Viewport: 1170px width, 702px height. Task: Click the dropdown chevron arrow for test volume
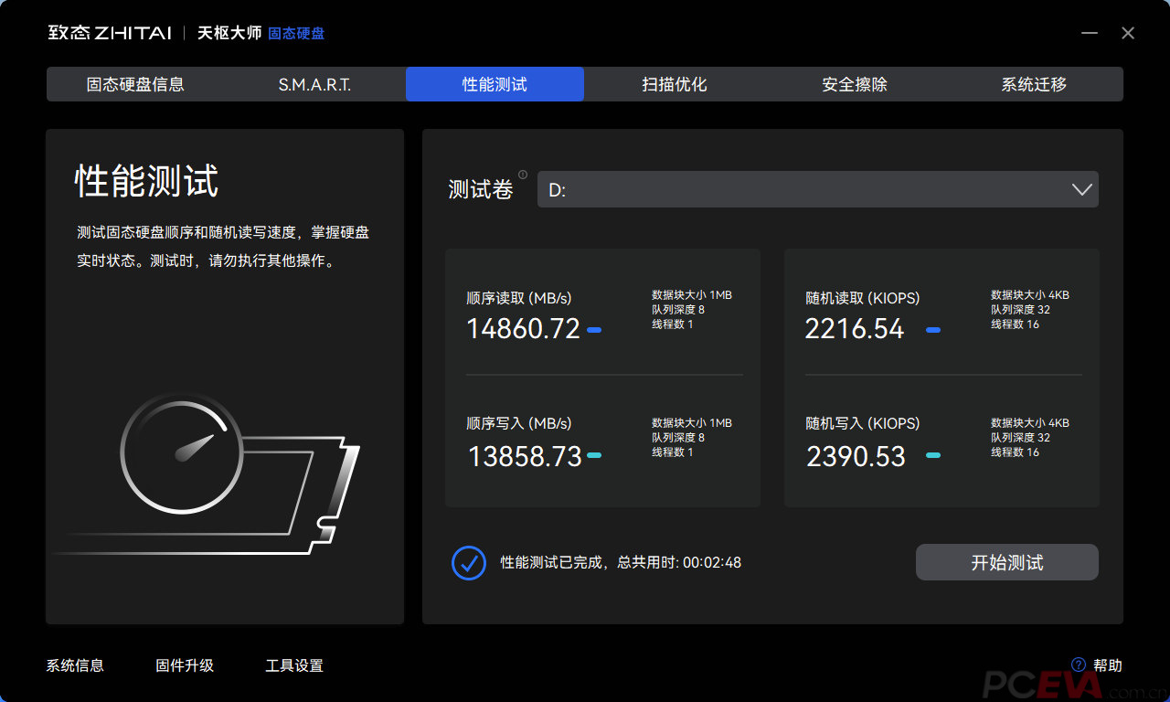(1081, 189)
